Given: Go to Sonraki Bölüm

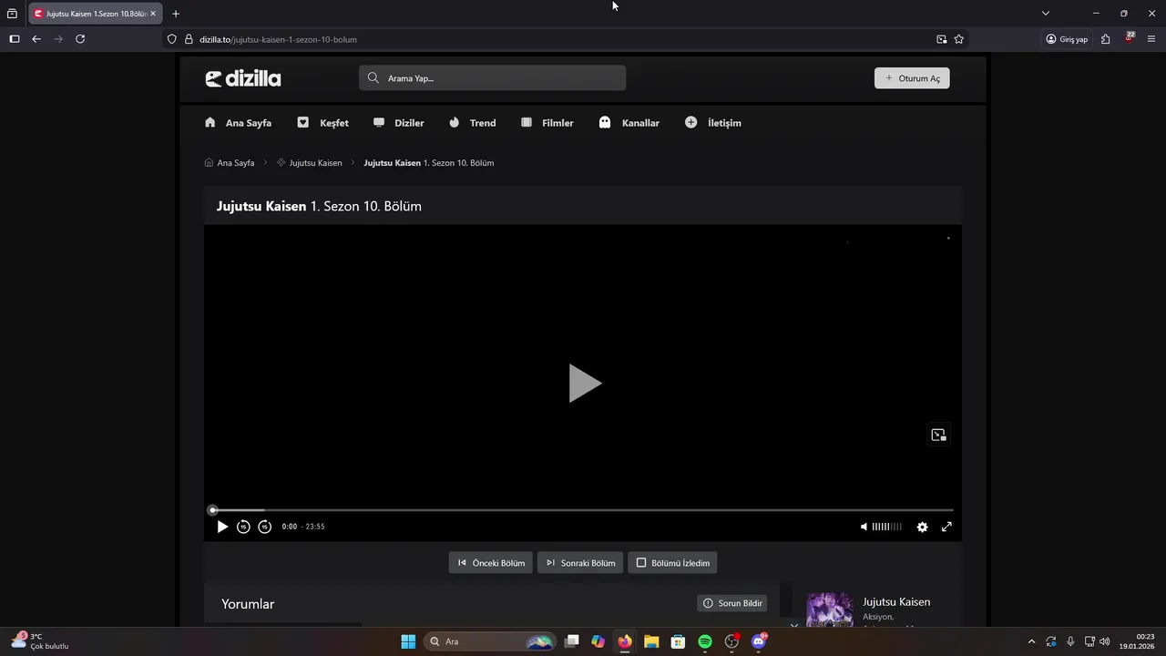Looking at the screenshot, I should (x=580, y=563).
